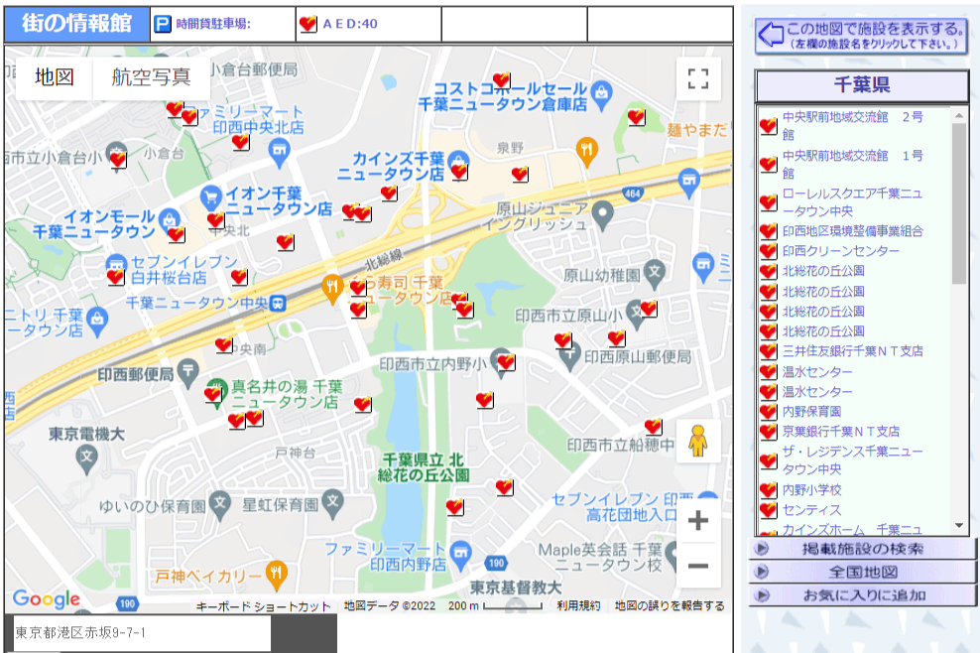Click the 千葉県 prefecture header
Screen dimensions: 980x653
point(861,85)
